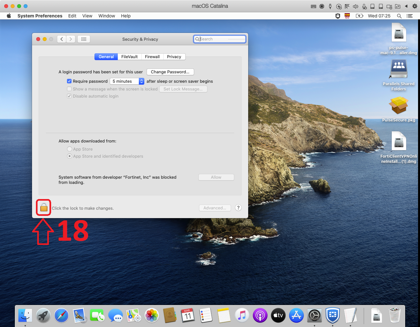Show all preferences grid icon
Image resolution: width=420 pixels, height=327 pixels.
[84, 39]
